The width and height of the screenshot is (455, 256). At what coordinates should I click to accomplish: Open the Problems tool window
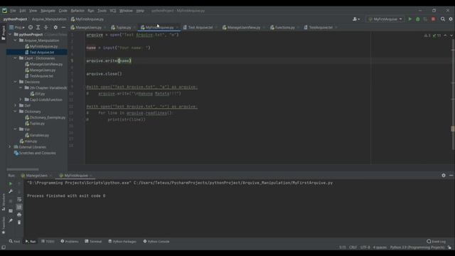pos(70,242)
